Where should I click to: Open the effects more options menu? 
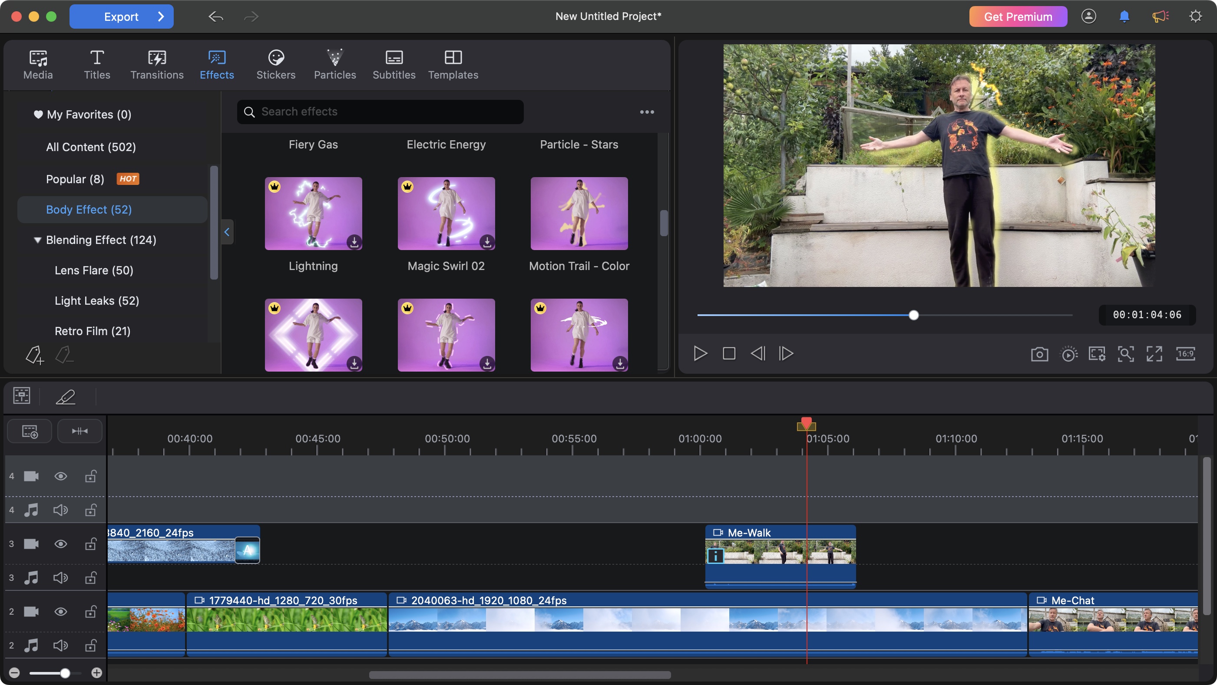pos(647,112)
